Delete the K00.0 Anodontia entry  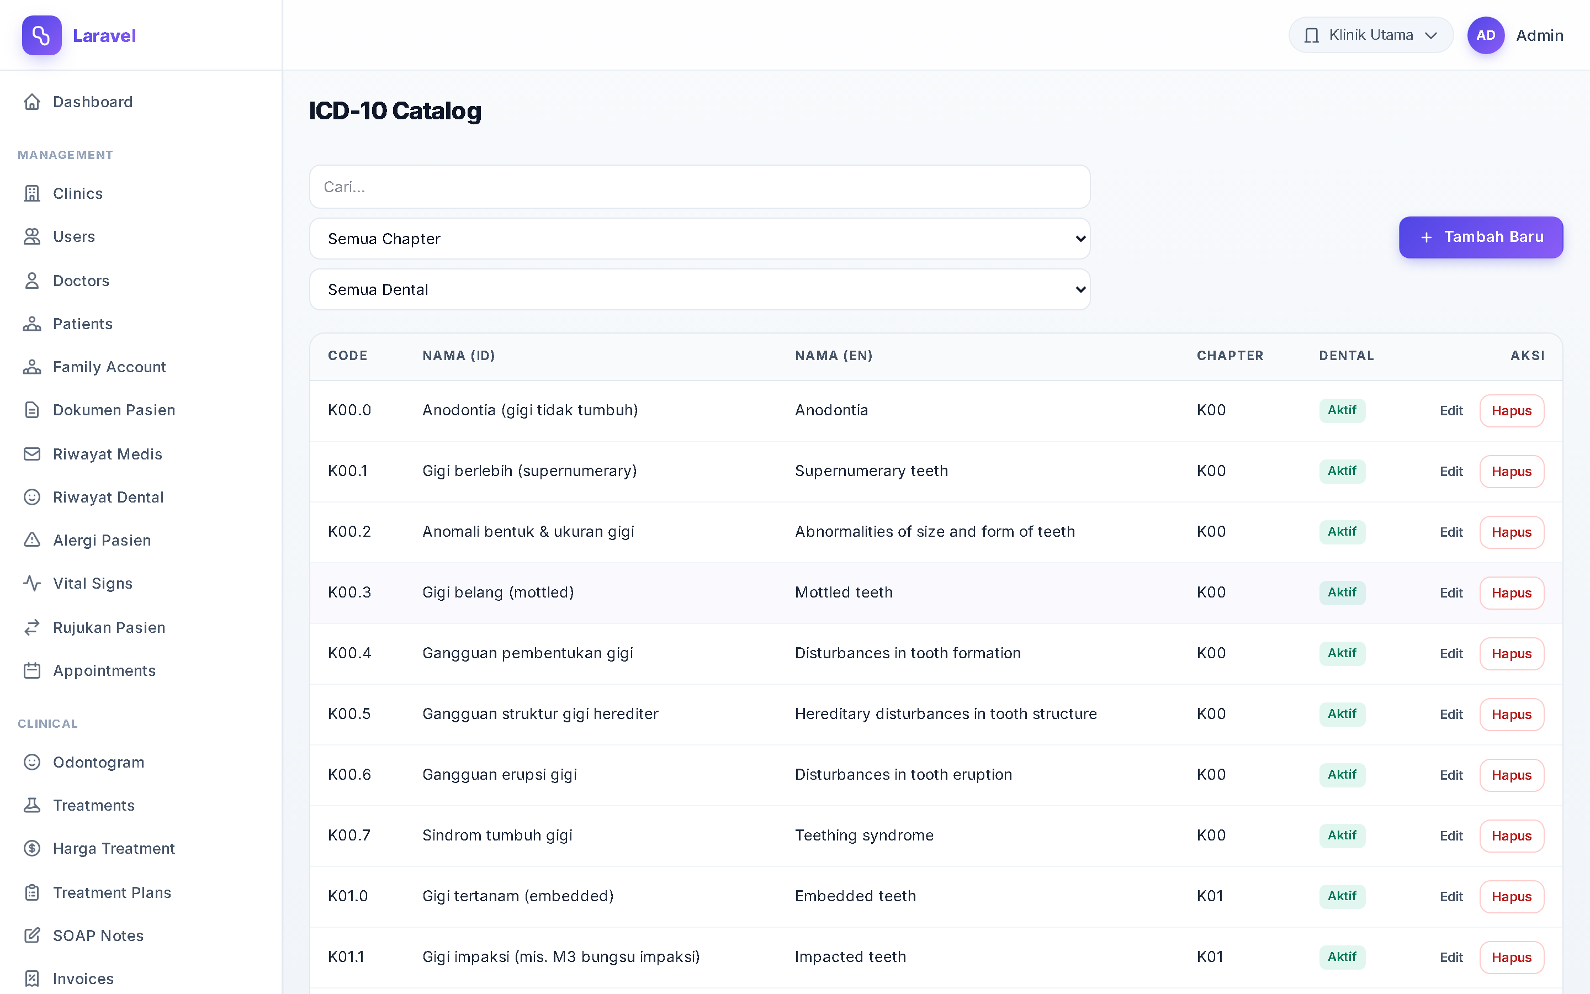[x=1511, y=411]
